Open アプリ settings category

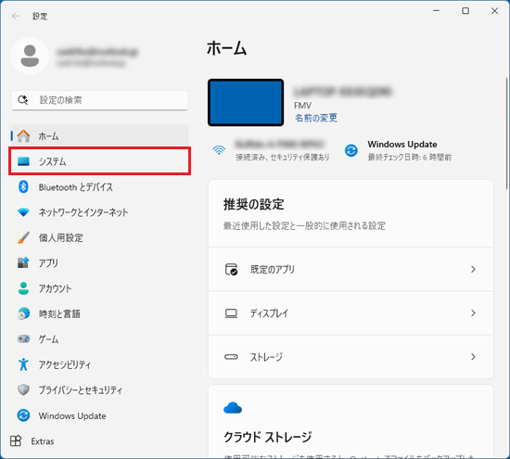coord(99,262)
